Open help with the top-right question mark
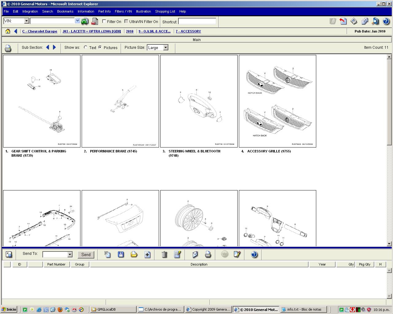393x314 pixels. pyautogui.click(x=386, y=21)
